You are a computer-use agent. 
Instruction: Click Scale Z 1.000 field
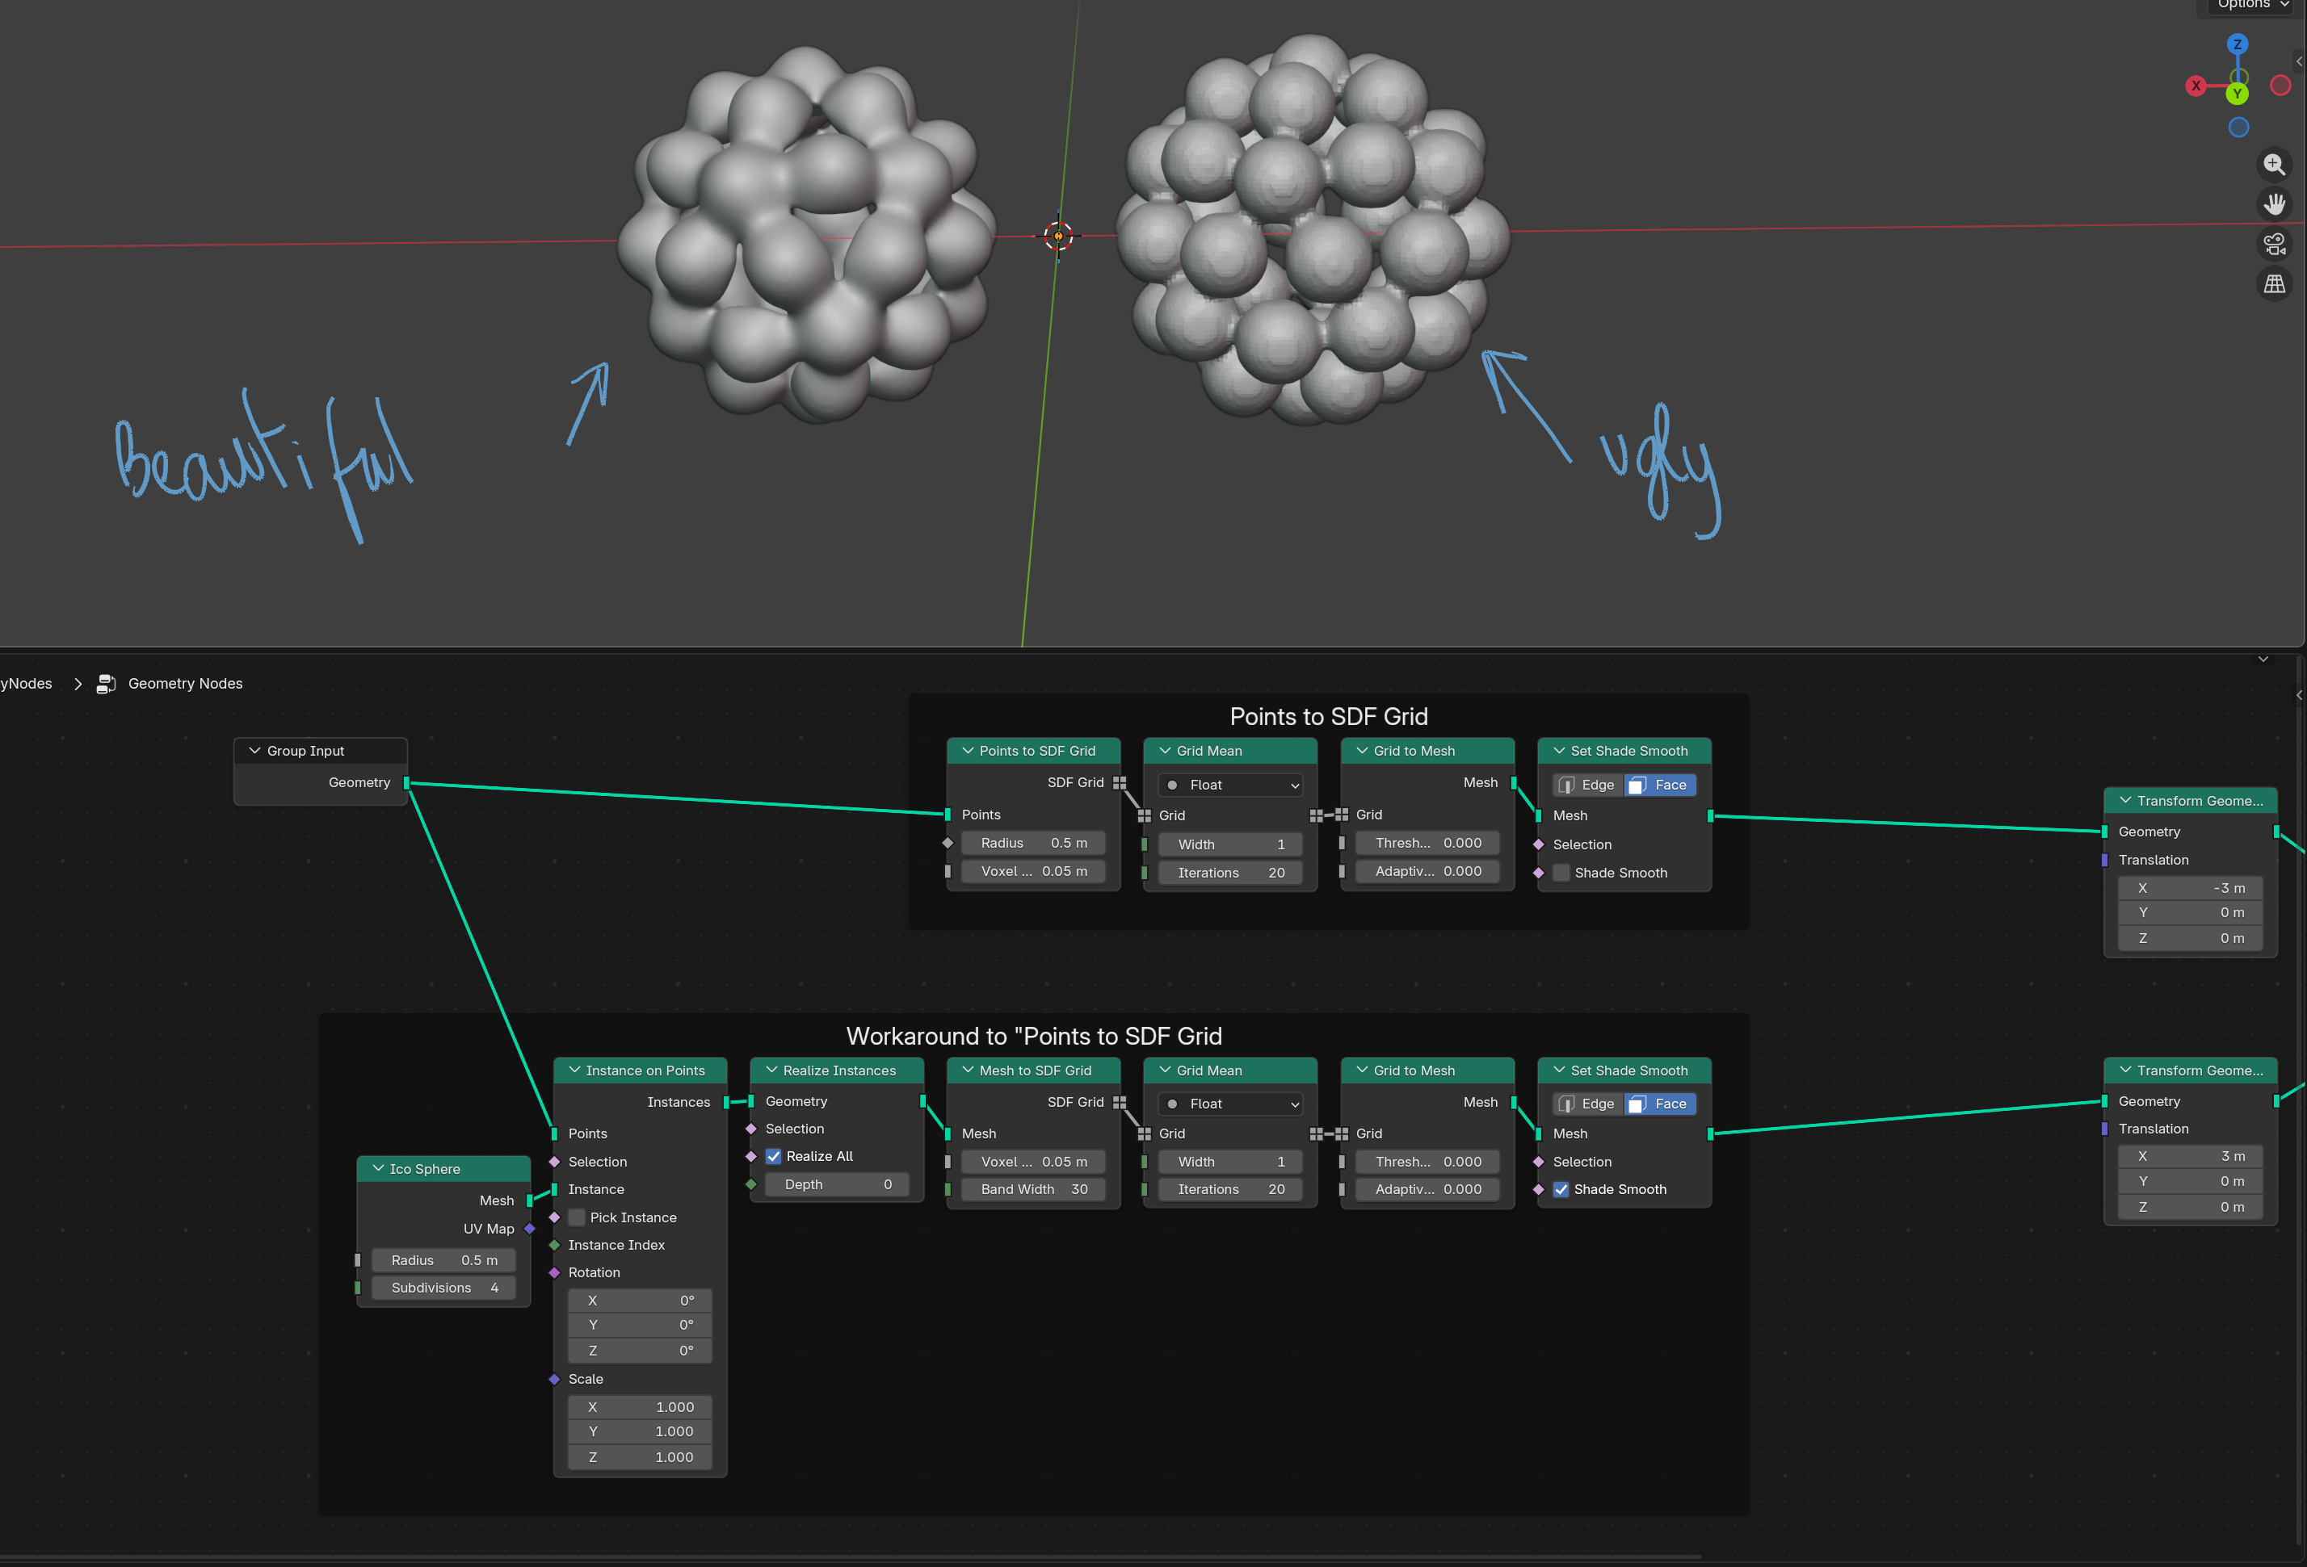[x=641, y=1458]
